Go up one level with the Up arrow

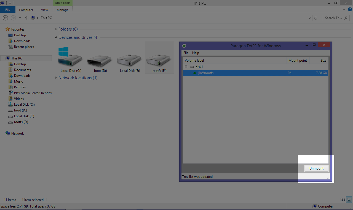(x=26, y=18)
